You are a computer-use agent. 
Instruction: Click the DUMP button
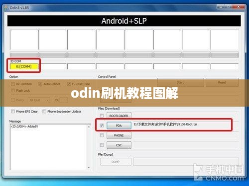[116, 162]
